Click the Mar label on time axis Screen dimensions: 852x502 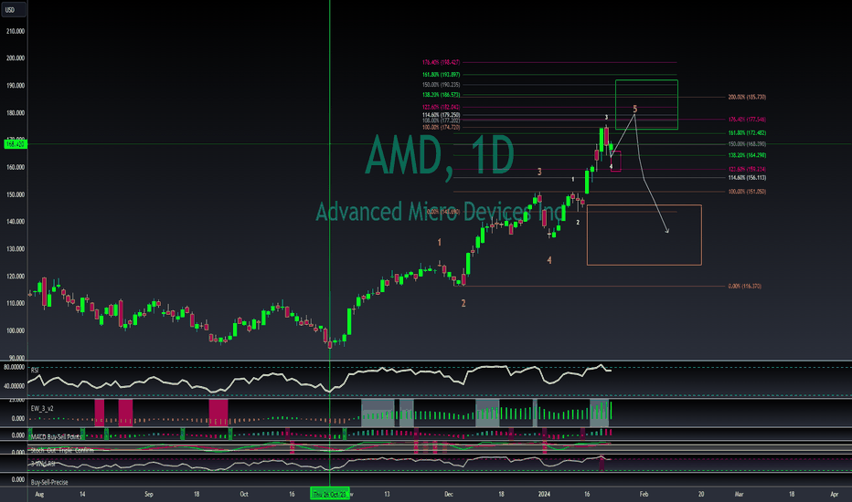739,495
